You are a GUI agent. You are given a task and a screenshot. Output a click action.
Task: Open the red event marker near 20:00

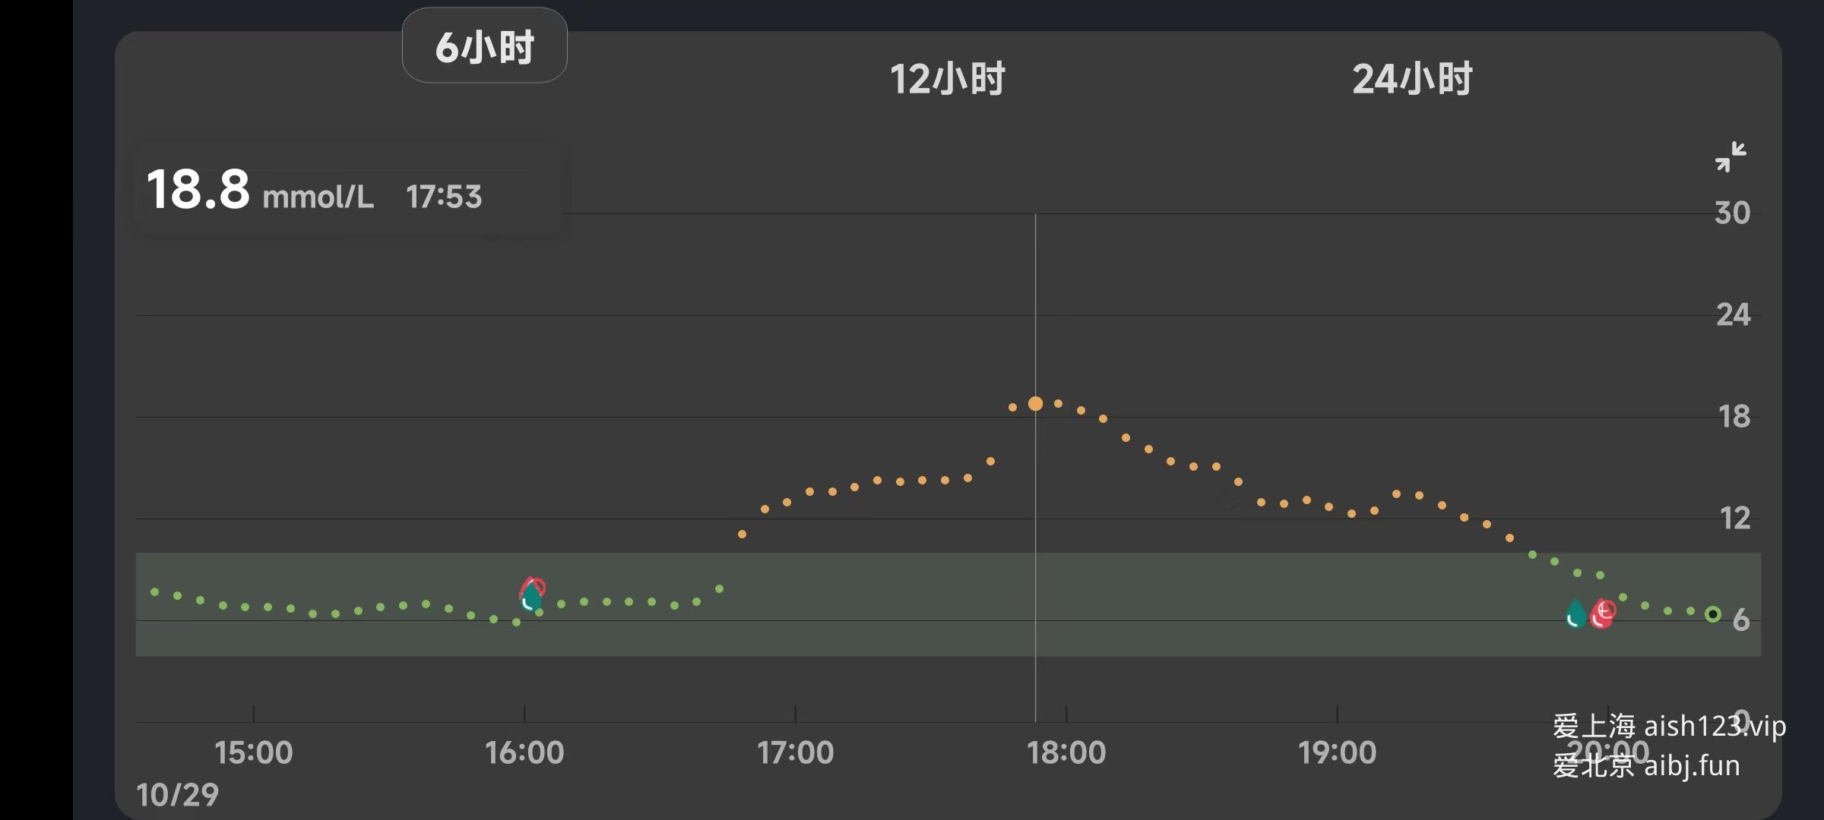point(1603,613)
